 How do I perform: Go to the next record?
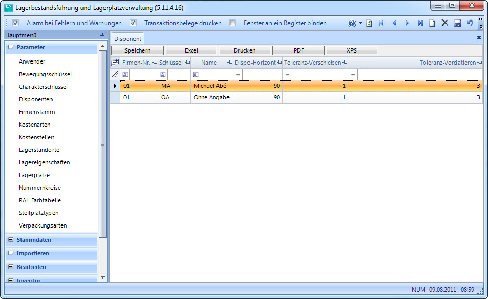(x=407, y=23)
